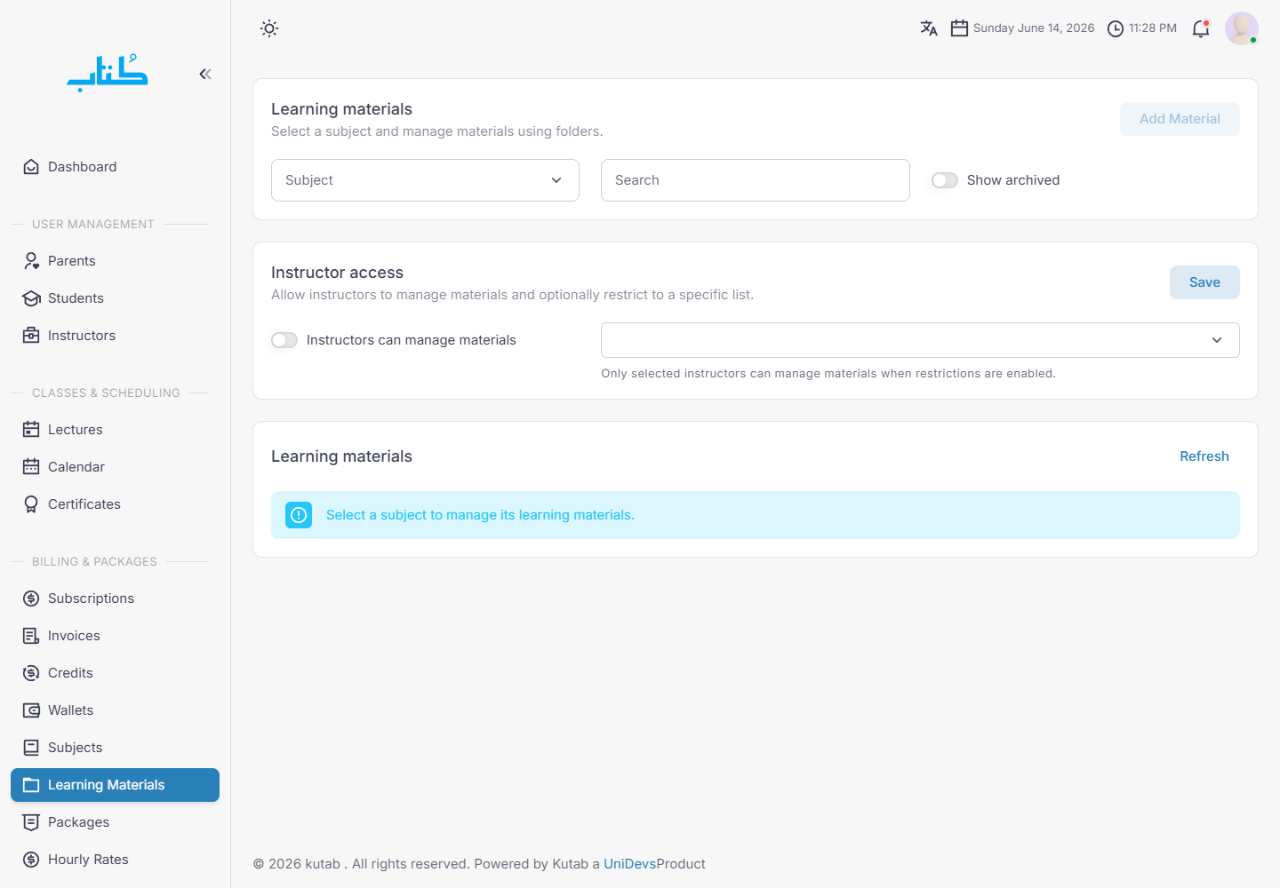The width and height of the screenshot is (1280, 888).
Task: Click the Lectures calendar icon
Action: tap(31, 430)
